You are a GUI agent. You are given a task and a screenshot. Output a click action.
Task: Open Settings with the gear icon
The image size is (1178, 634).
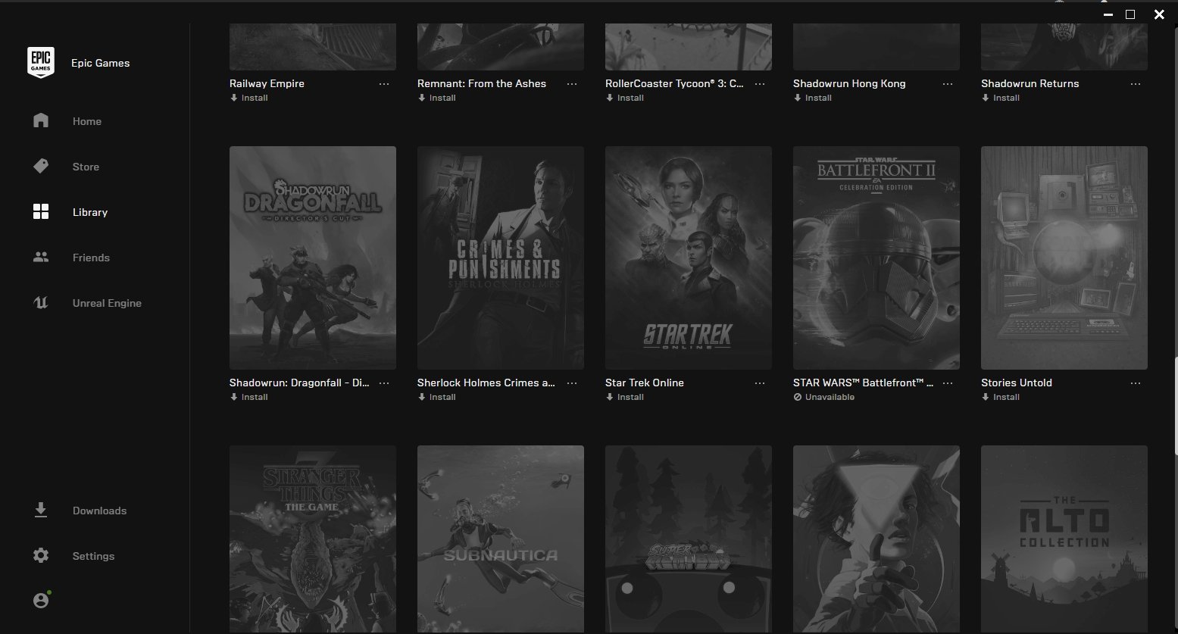tap(41, 556)
